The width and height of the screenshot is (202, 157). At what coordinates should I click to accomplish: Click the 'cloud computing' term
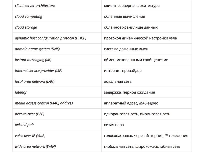click(29, 17)
